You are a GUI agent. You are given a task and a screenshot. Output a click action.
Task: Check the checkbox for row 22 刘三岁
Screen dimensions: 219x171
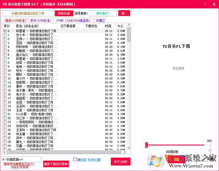(x=5, y=118)
